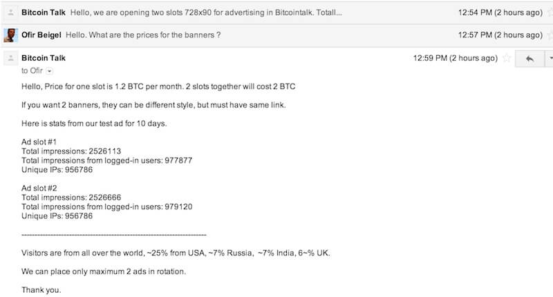Click the 12:59 PM timestamp
The image size is (553, 297).
(456, 58)
